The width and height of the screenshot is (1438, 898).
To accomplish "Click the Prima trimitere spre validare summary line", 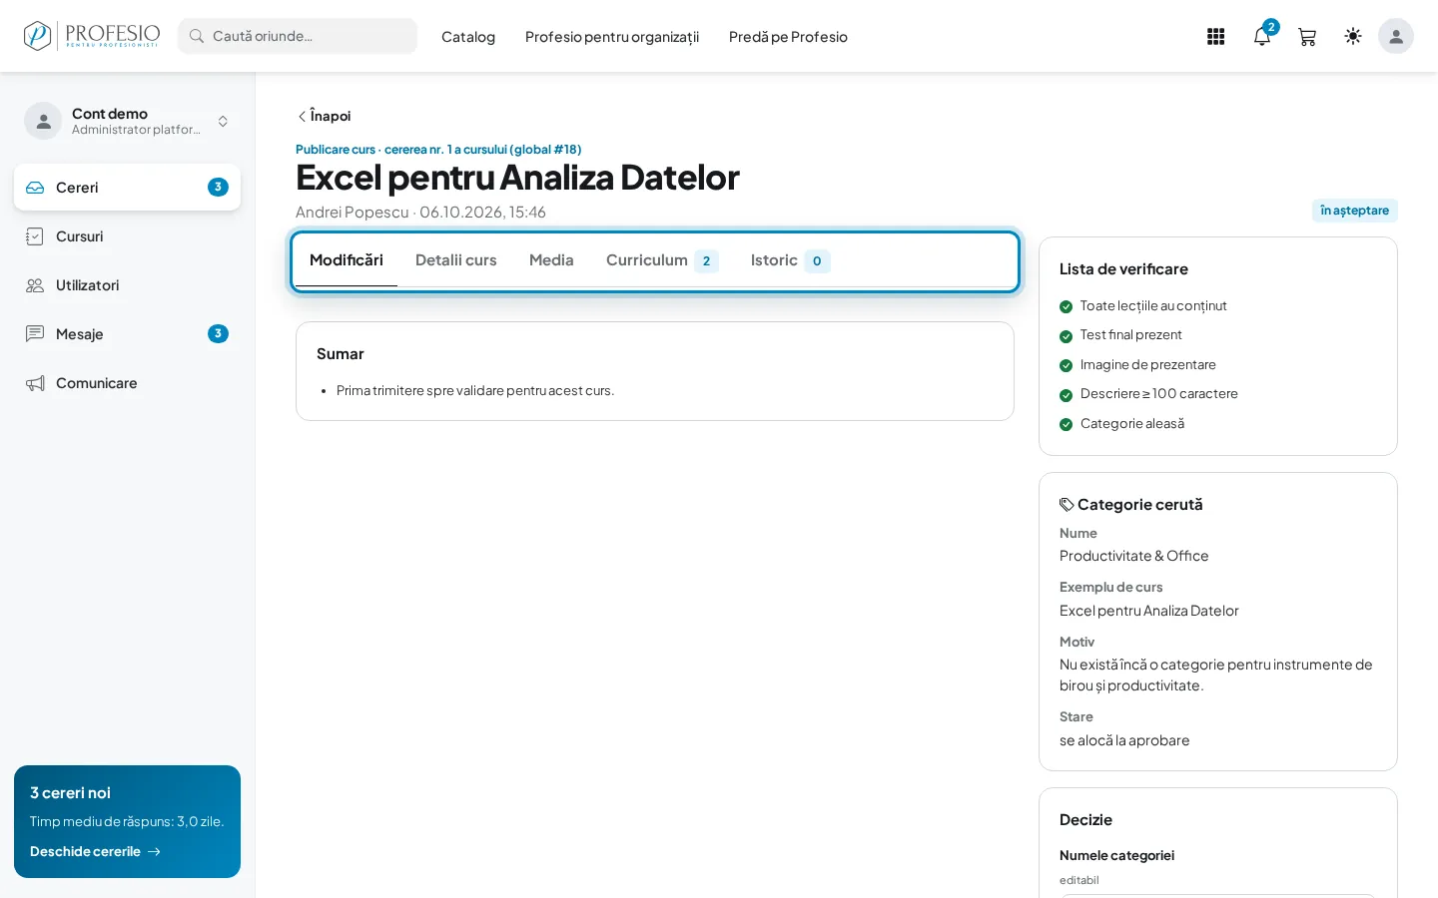I will pyautogui.click(x=475, y=391).
